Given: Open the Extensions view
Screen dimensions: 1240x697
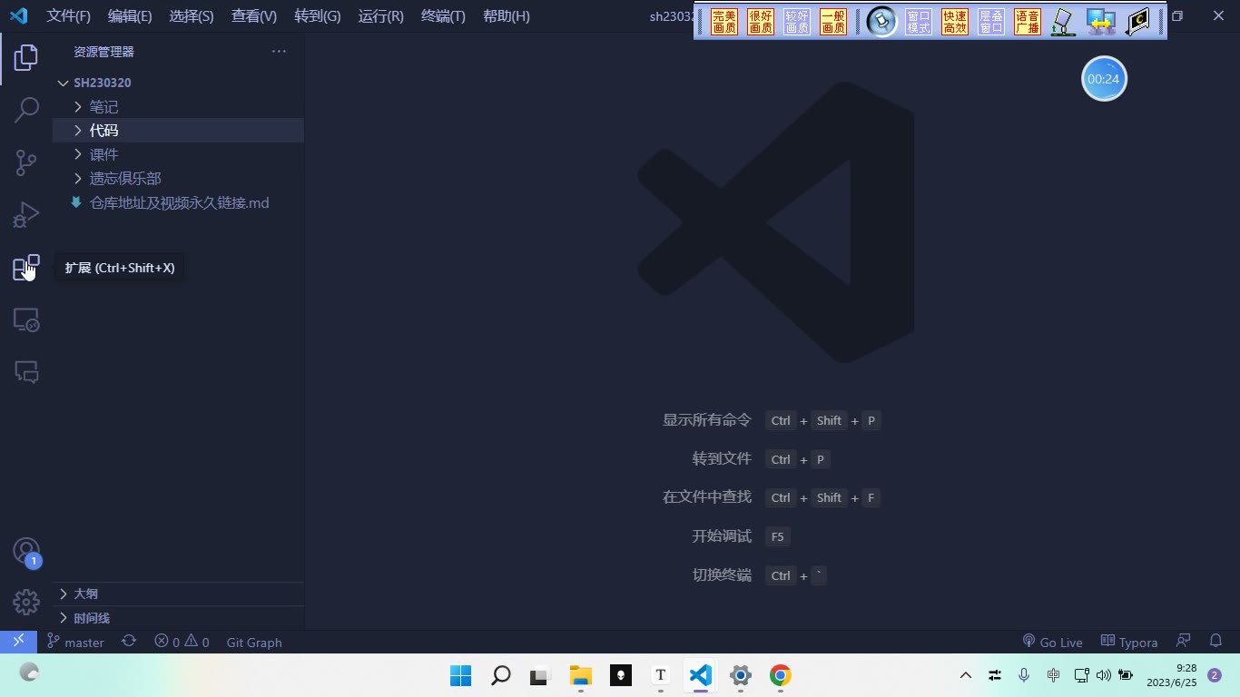Looking at the screenshot, I should (x=26, y=268).
